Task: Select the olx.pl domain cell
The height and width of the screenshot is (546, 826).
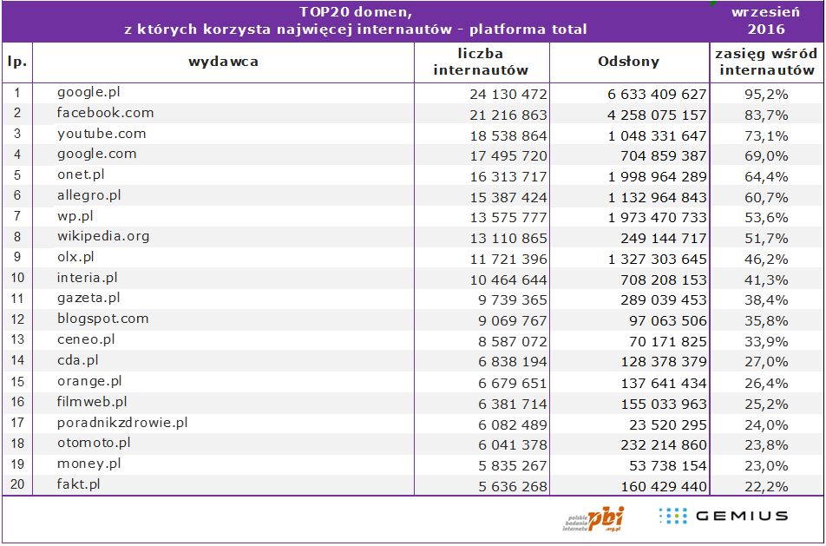Action: pos(75,258)
